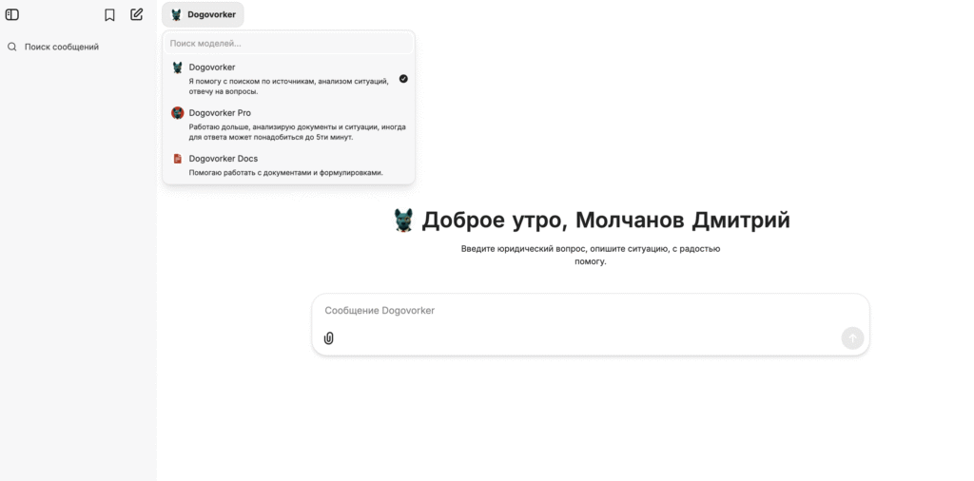Image resolution: width=974 pixels, height=481 pixels.
Task: Toggle the sidebar panel icon
Action: (12, 14)
